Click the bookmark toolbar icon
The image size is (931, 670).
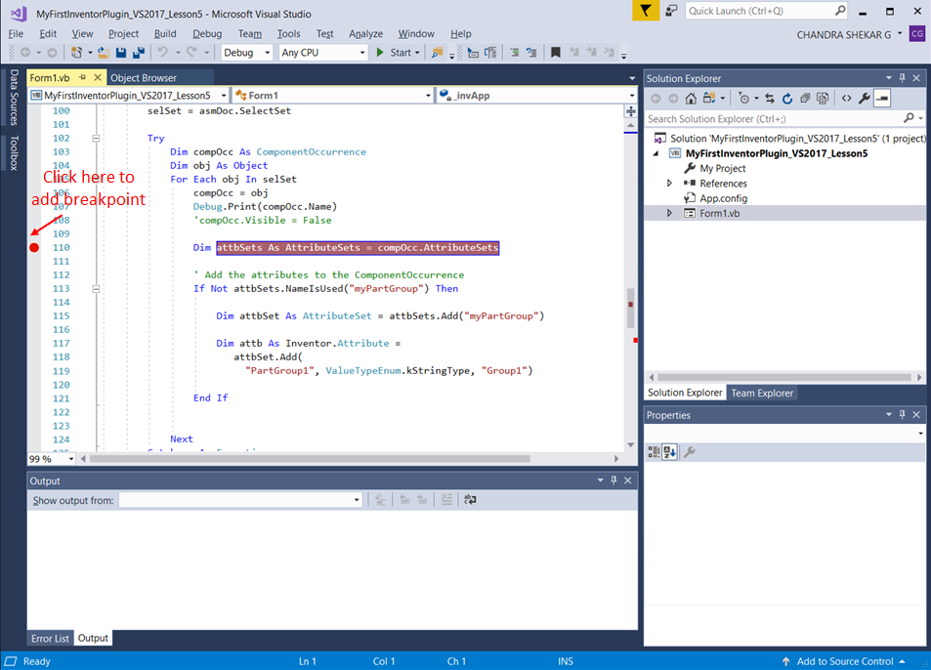coord(556,53)
